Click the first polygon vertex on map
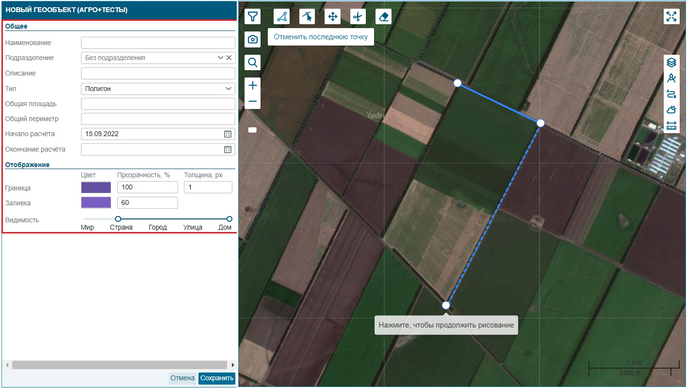Screen dimensions: 687x388 pos(457,83)
